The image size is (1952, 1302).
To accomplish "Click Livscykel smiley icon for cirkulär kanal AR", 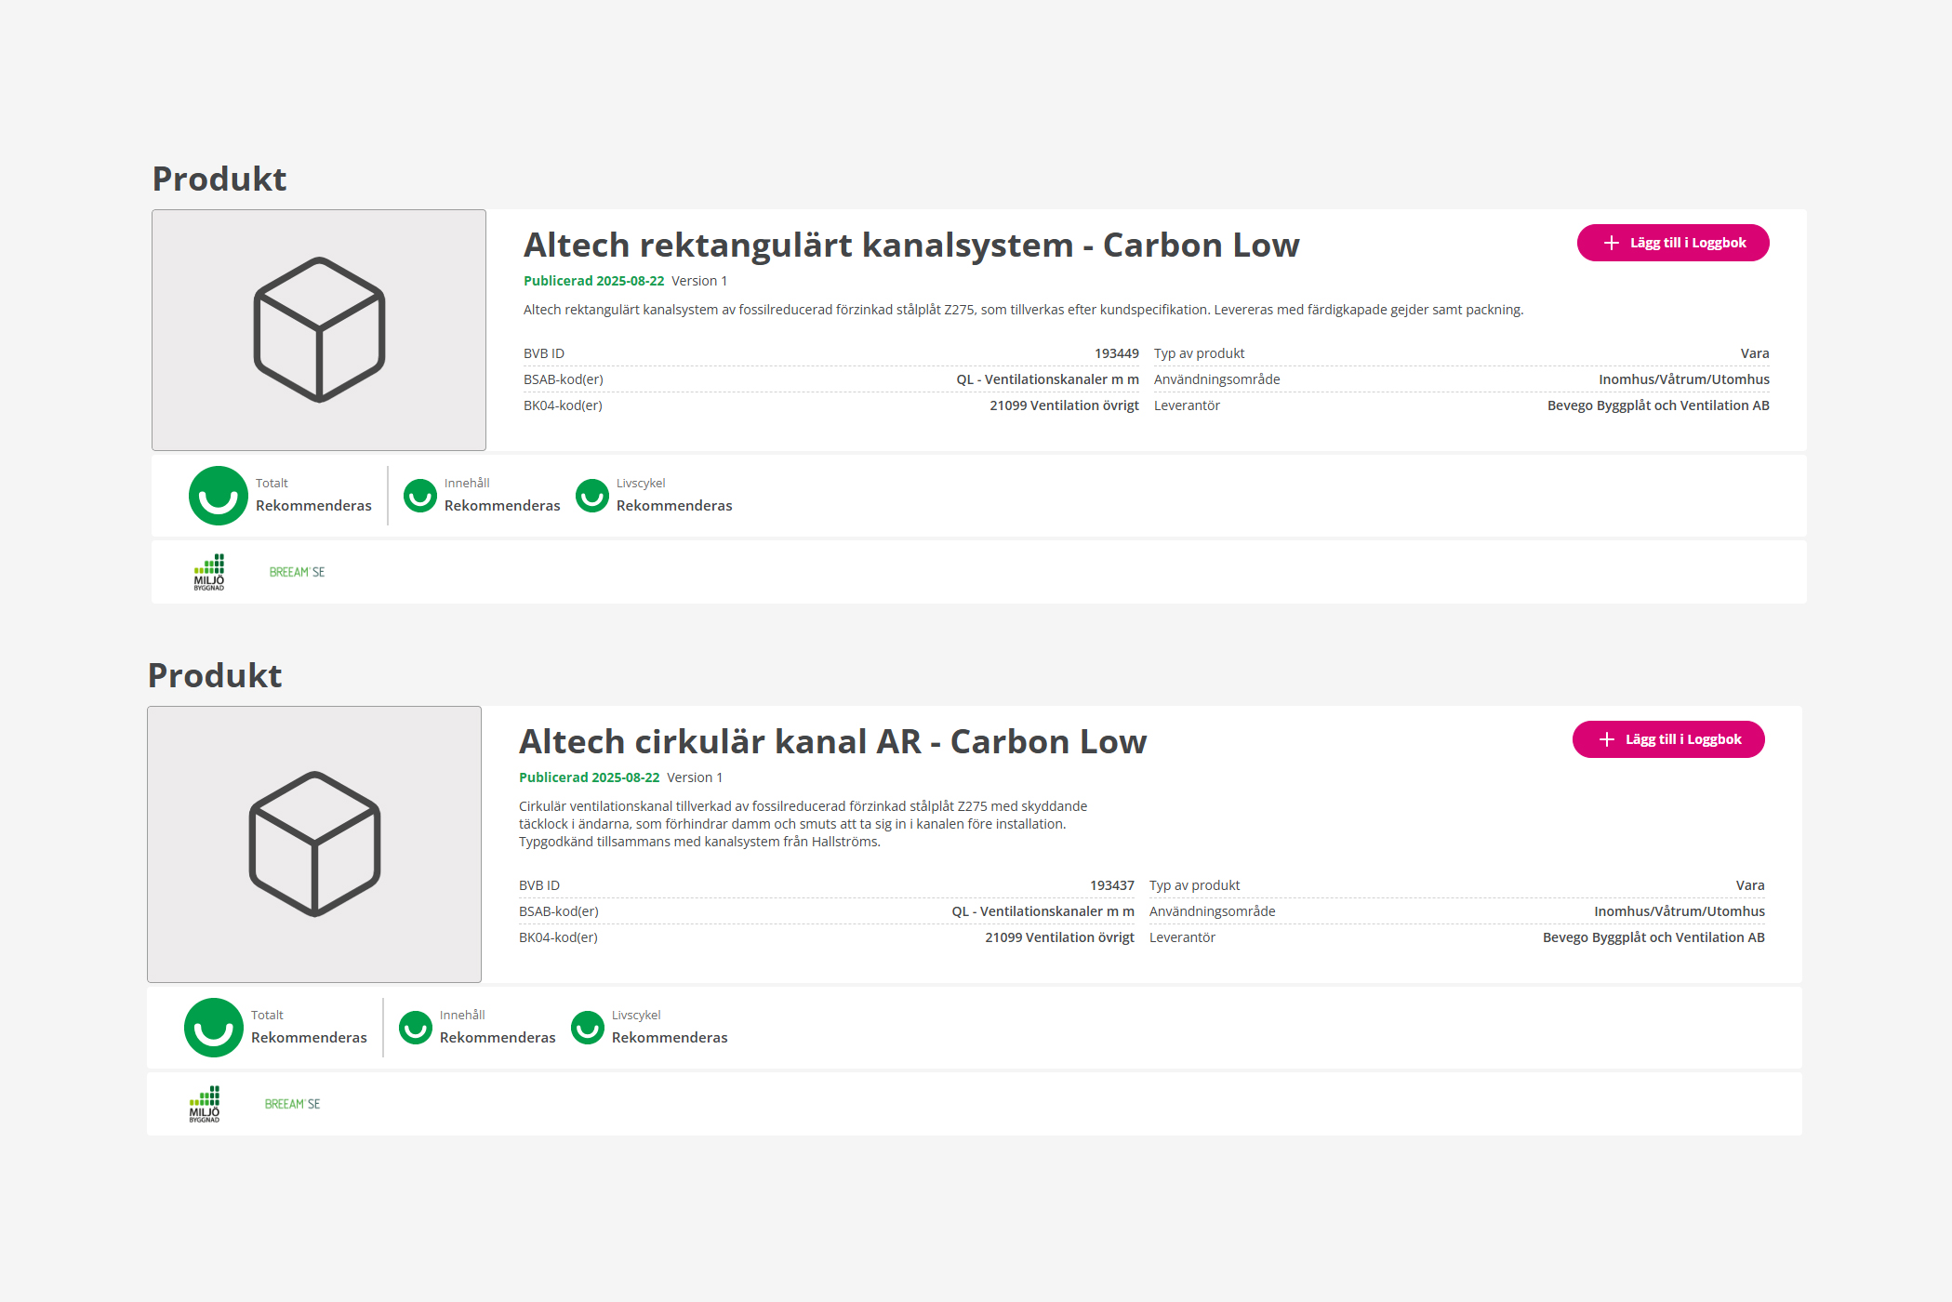I will (x=588, y=1028).
